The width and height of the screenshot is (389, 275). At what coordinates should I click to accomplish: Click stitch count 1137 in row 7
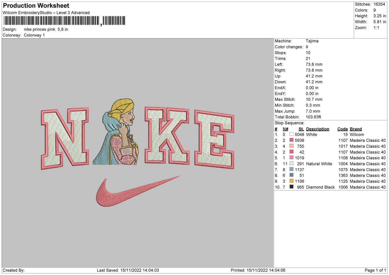pos(299,170)
